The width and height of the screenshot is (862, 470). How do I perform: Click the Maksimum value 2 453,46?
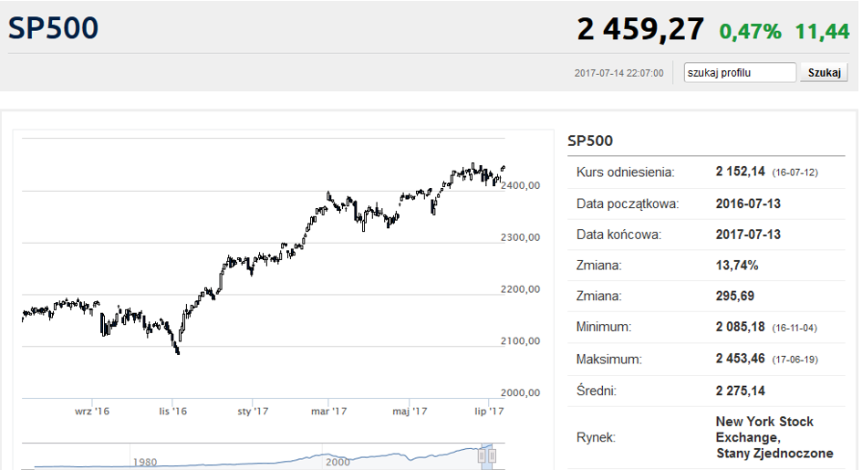pos(740,359)
